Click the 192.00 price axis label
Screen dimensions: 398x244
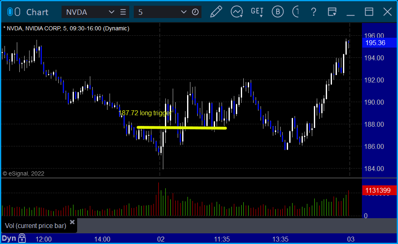tap(374, 80)
